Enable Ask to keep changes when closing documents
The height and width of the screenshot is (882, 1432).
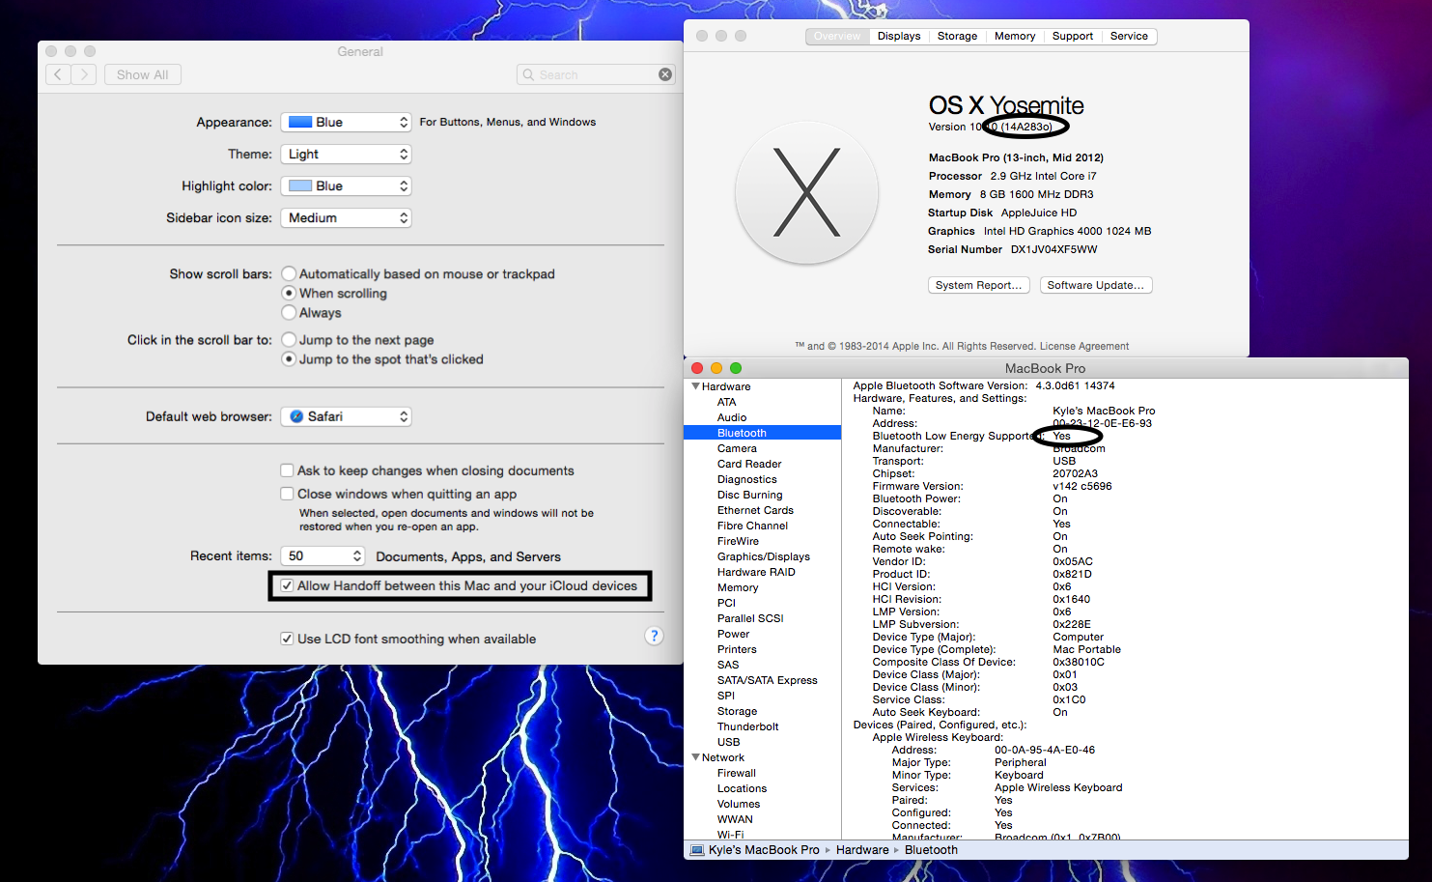tap(287, 470)
